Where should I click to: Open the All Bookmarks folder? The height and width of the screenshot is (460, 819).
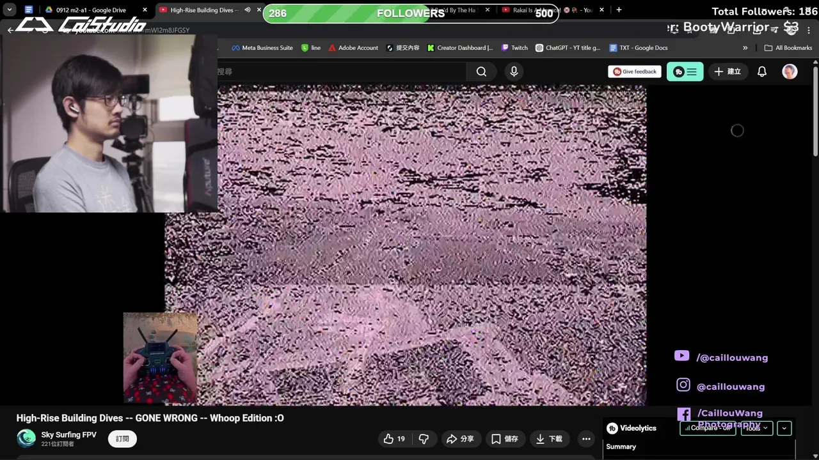pyautogui.click(x=788, y=48)
